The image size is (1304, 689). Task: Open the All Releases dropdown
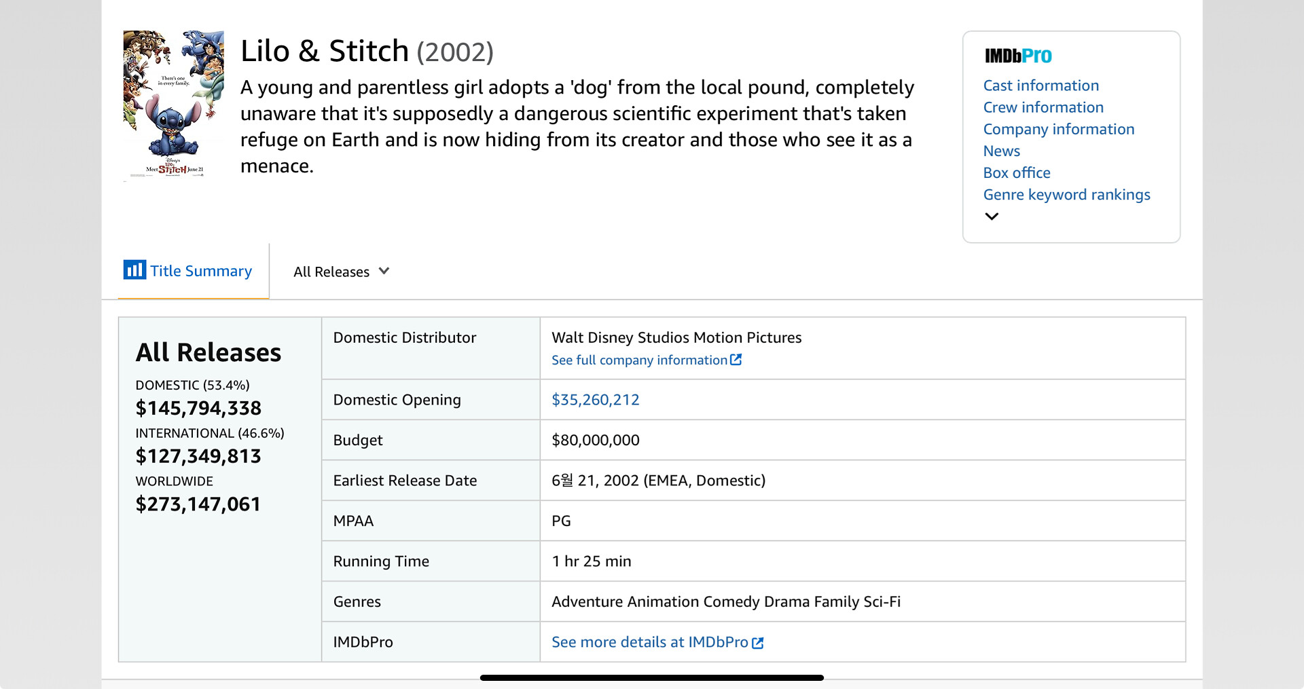click(341, 272)
